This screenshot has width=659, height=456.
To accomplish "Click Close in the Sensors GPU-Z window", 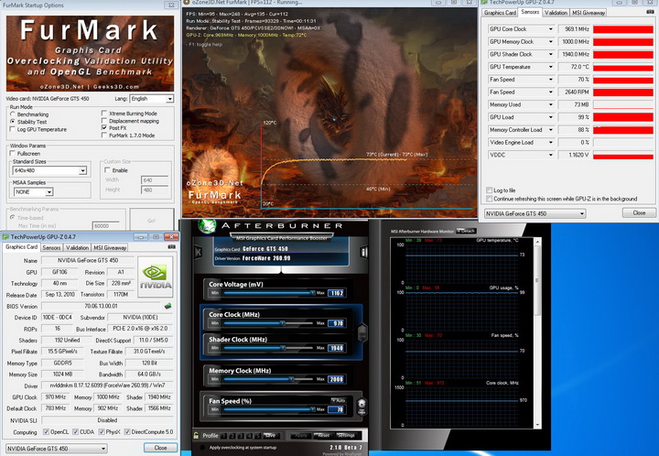I will tap(639, 212).
